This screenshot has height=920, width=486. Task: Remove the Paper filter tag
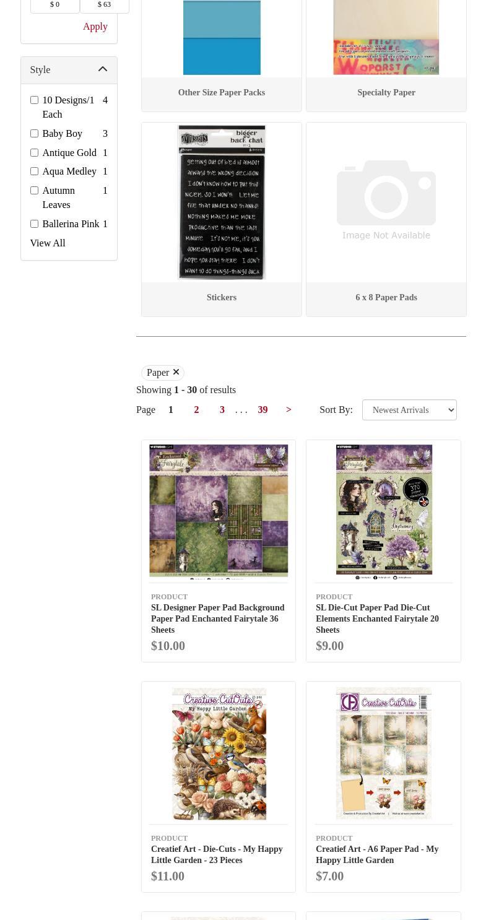[176, 372]
